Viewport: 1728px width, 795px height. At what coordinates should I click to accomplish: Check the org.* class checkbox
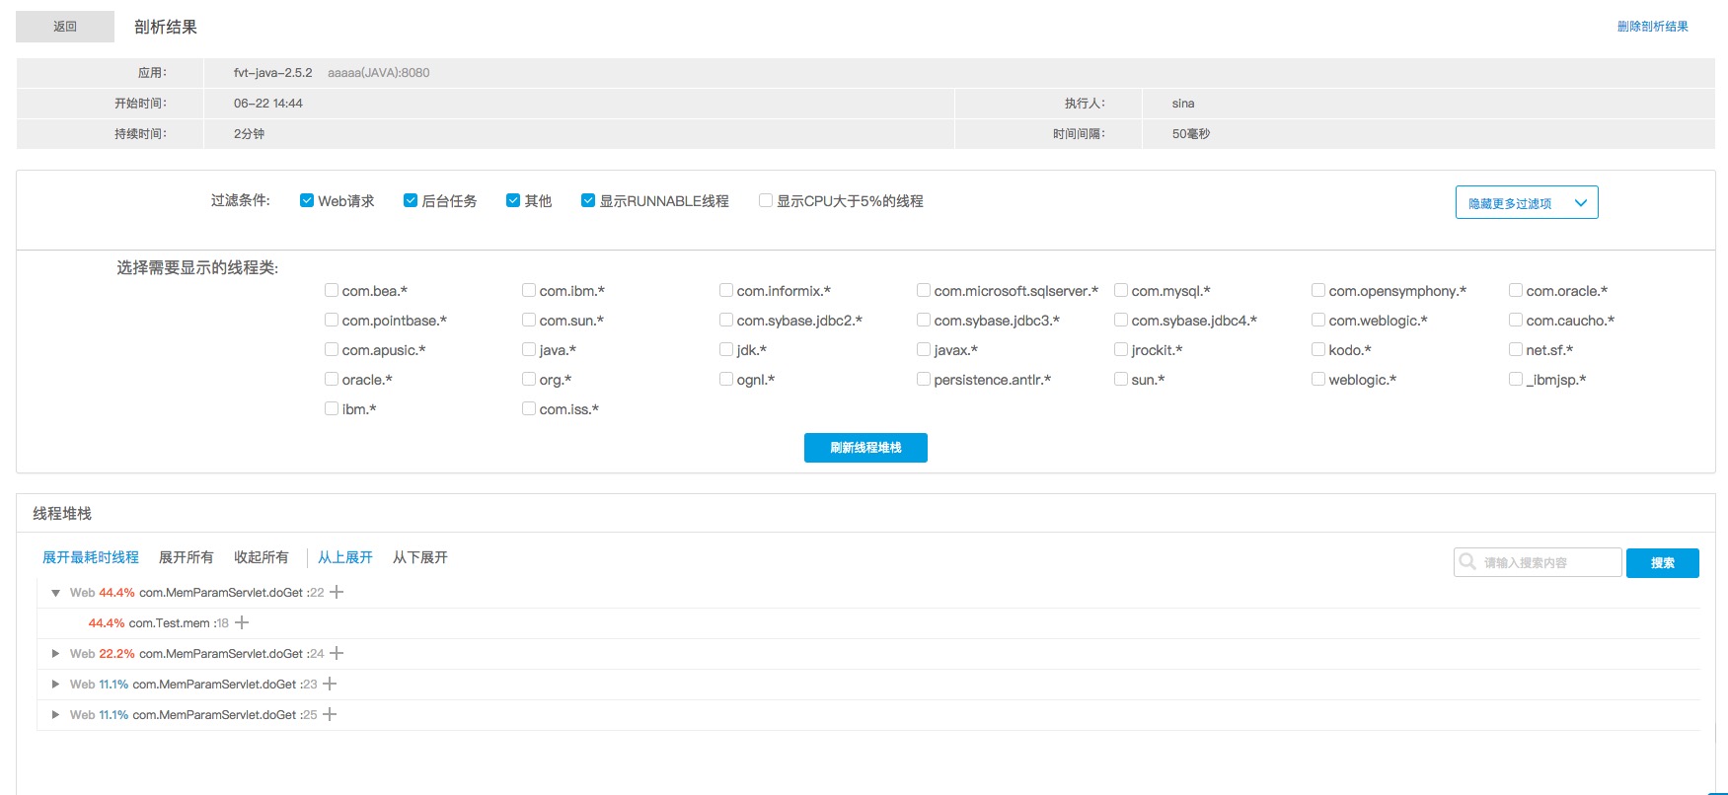[529, 379]
